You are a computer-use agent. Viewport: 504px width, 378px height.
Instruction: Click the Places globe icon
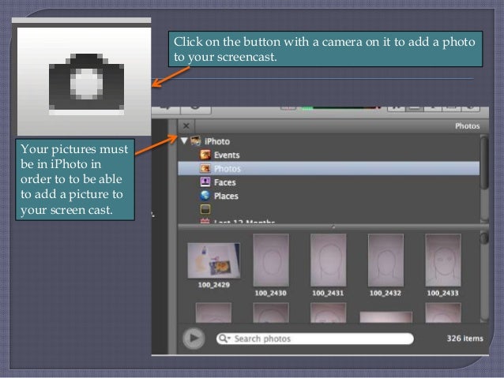pyautogui.click(x=205, y=196)
